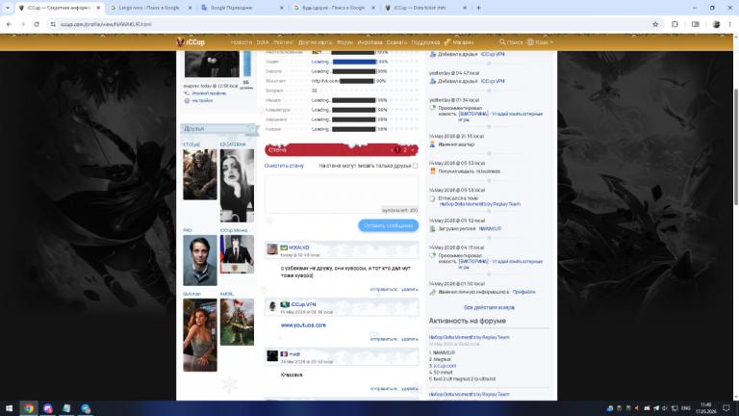
Task: Click the settings icon beside настройки
Action: pyautogui.click(x=187, y=100)
